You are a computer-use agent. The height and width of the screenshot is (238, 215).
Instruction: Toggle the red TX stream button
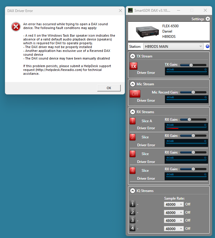coord(133,66)
